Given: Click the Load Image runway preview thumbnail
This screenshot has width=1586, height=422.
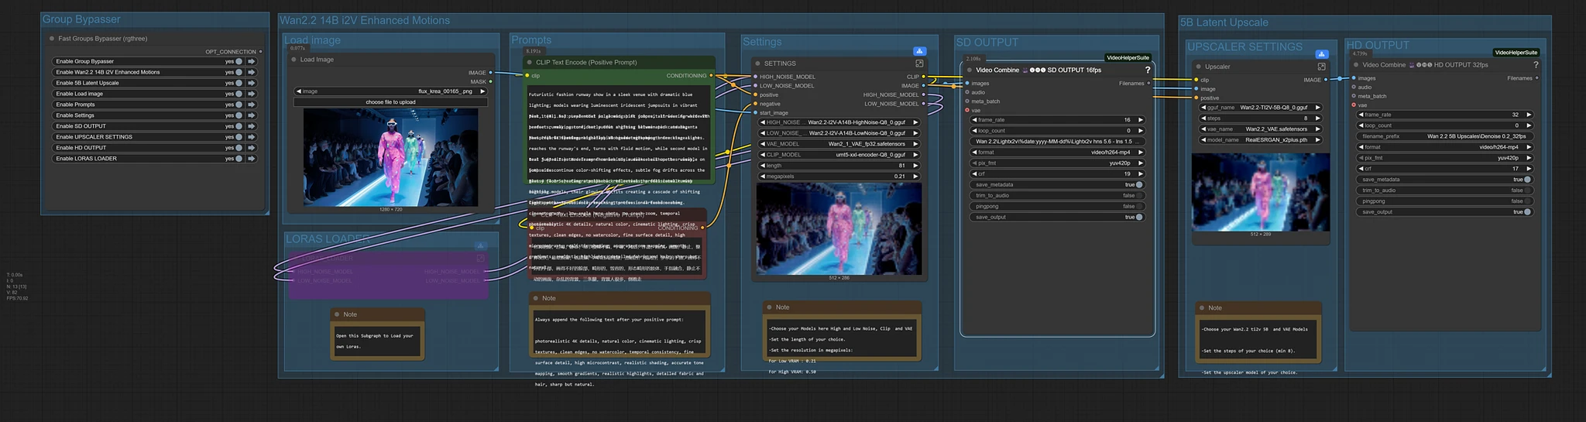Looking at the screenshot, I should 390,156.
